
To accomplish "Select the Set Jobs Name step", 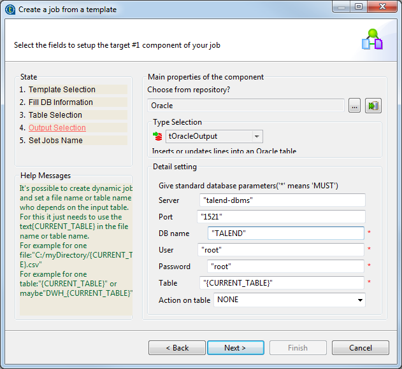I will [x=55, y=141].
